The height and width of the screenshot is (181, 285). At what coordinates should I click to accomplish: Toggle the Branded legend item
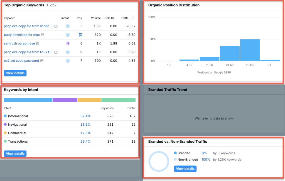(183, 153)
